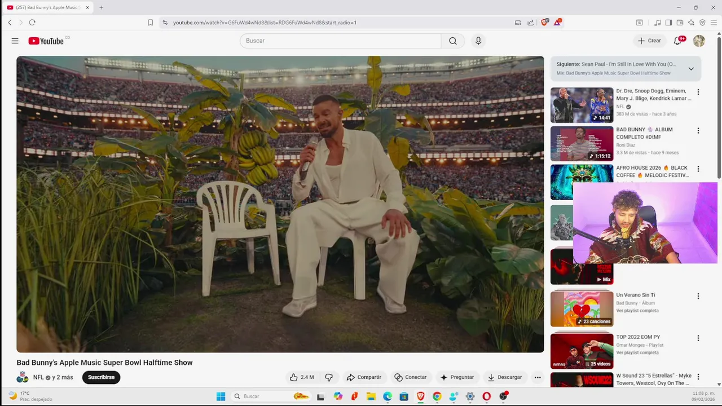Open options for Un Verano Sin Ti
The image size is (722, 406).
(x=698, y=296)
